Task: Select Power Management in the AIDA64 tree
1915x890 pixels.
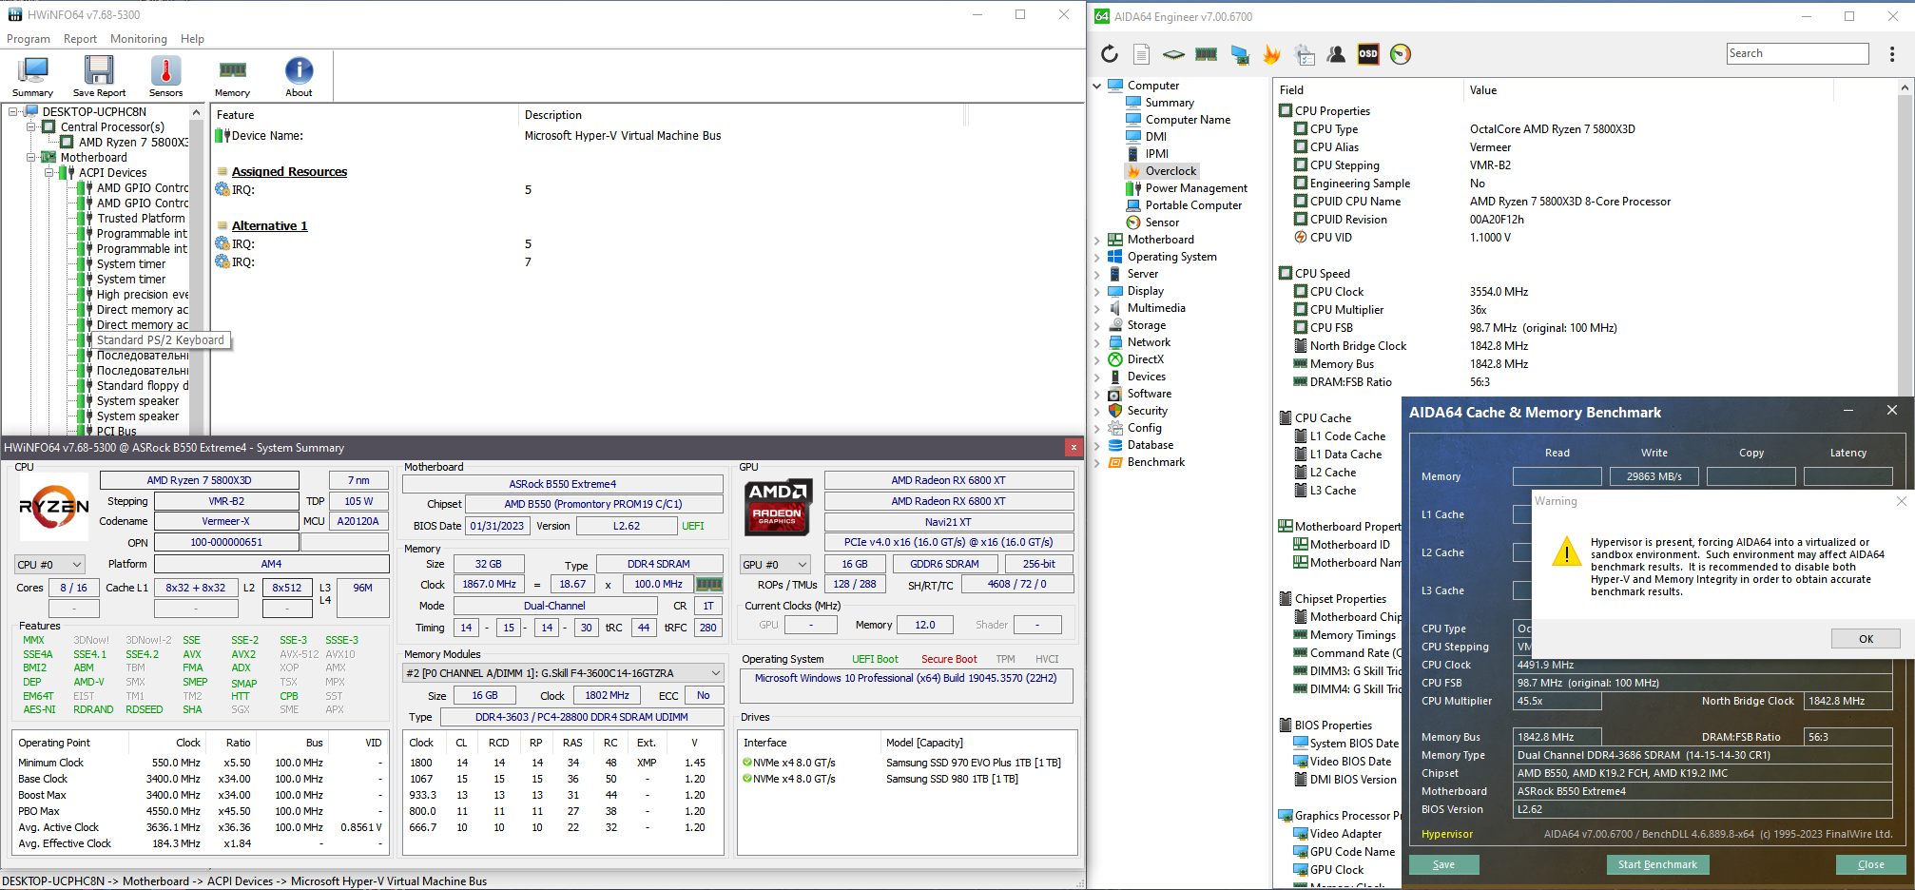Action: pos(1196,188)
